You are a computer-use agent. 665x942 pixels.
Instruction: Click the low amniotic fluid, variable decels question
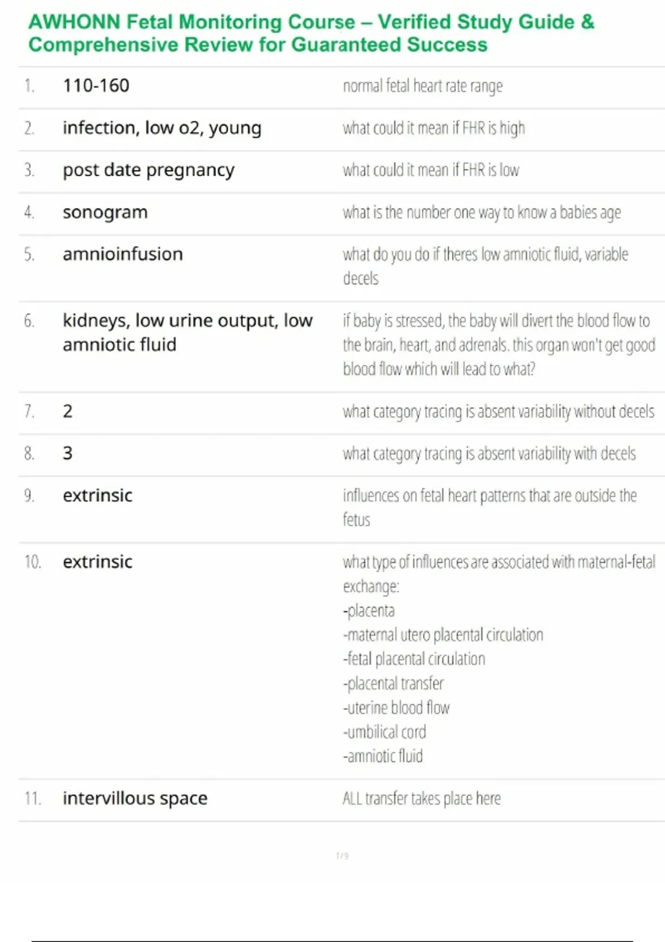[x=485, y=266]
